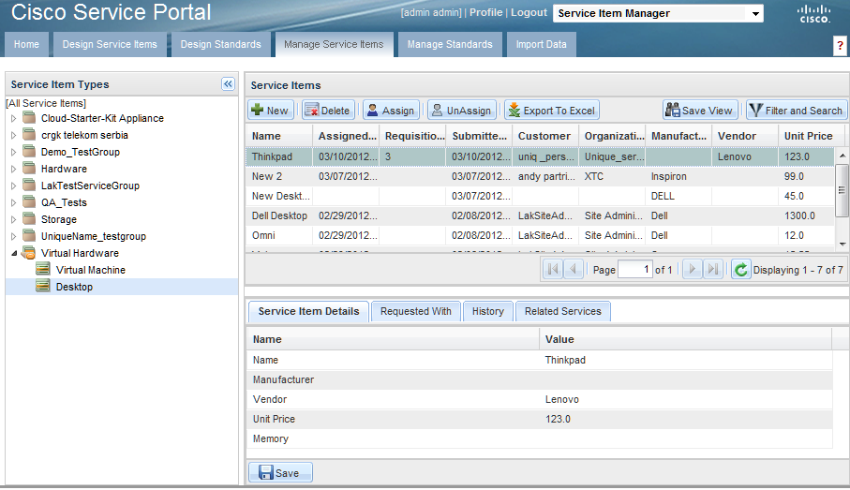This screenshot has width=850, height=490.
Task: Open the Service Item Manager dropdown
Action: pos(755,14)
